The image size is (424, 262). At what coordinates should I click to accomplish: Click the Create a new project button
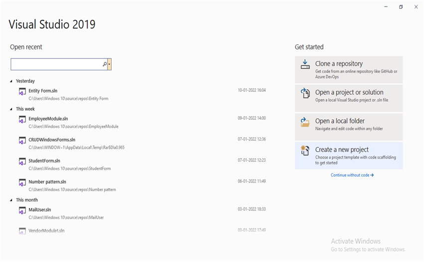pos(349,156)
